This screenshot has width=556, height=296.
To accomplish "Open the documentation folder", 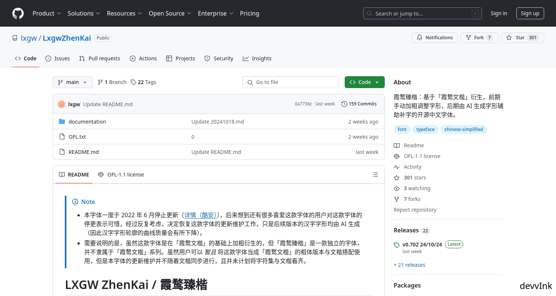I will (x=87, y=122).
